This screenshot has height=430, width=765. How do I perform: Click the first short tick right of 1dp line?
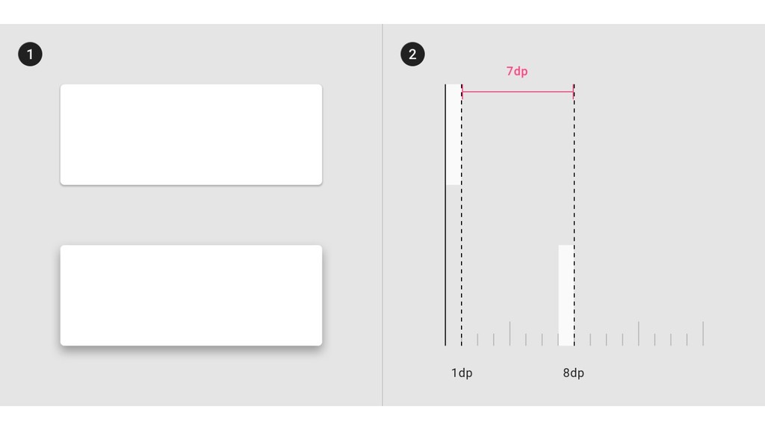[x=477, y=340]
